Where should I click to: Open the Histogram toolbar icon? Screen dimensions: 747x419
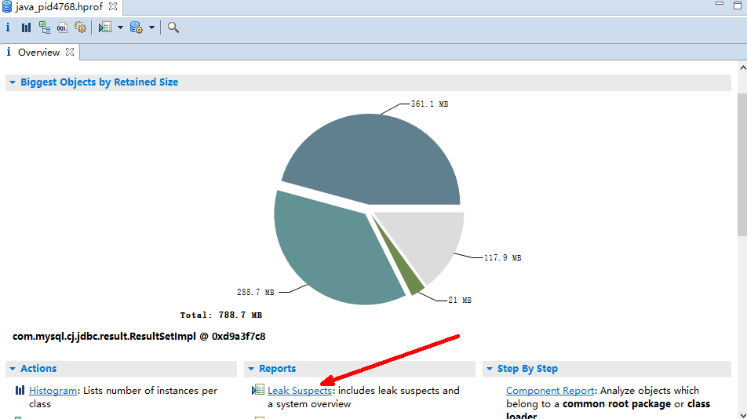(26, 27)
